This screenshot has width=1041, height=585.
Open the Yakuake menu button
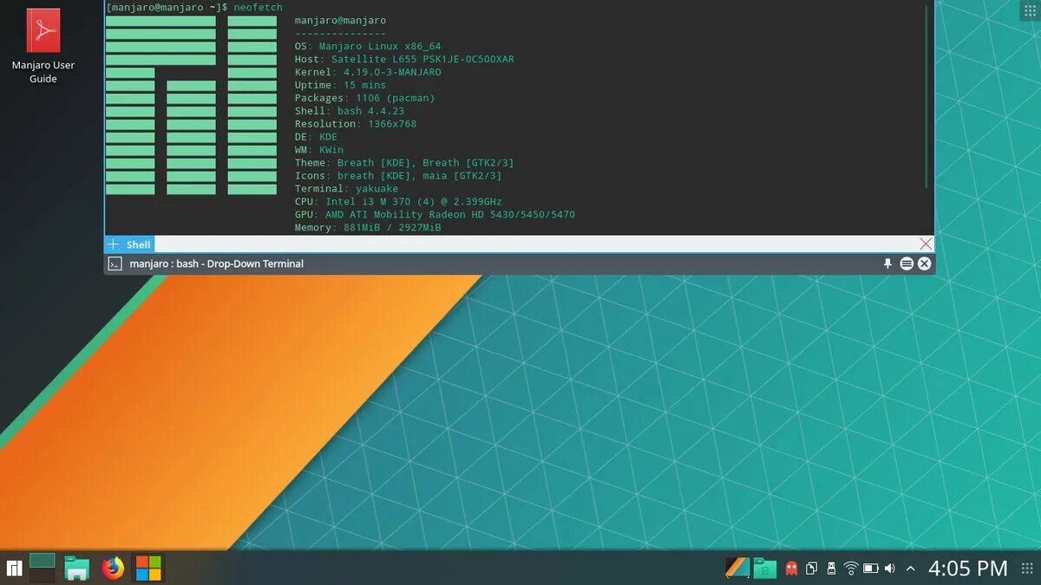point(907,263)
